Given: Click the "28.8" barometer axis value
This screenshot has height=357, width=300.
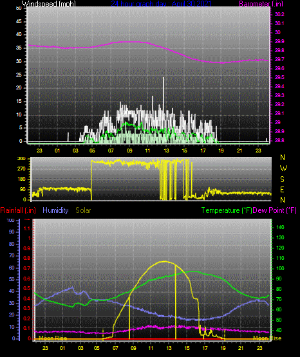Looking at the screenshot, I should (x=279, y=140).
